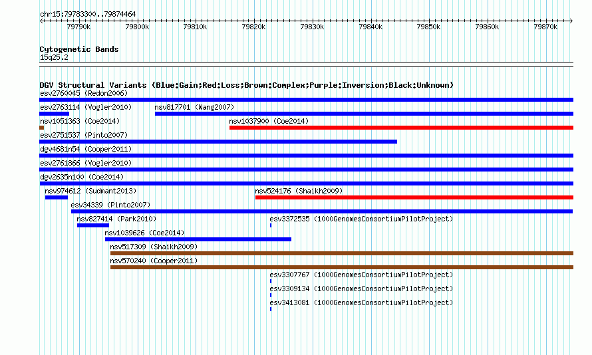Image resolution: width=592 pixels, height=355 pixels.
Task: Click the DGV Structural Variants track title
Action: (247, 85)
